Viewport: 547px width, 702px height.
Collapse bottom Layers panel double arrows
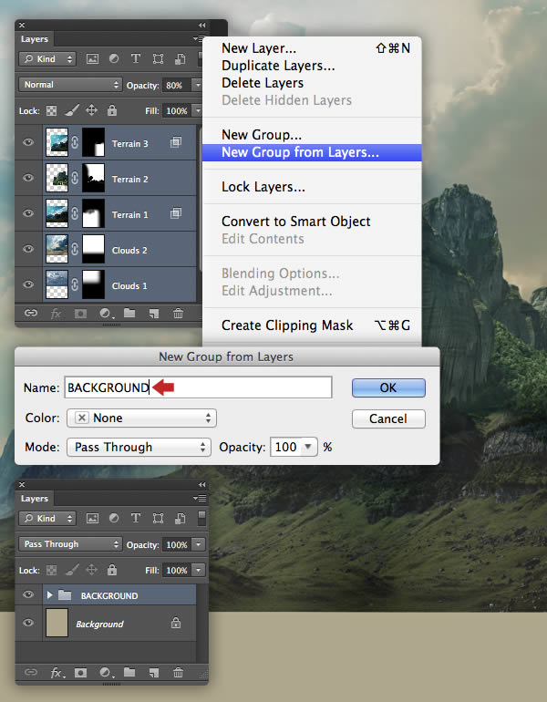coord(201,484)
